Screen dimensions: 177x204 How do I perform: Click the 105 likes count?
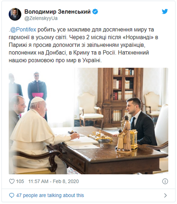click(x=20, y=181)
